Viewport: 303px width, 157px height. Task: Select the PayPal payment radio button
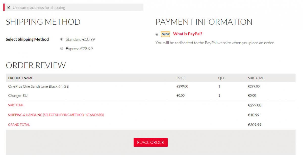click(x=157, y=34)
